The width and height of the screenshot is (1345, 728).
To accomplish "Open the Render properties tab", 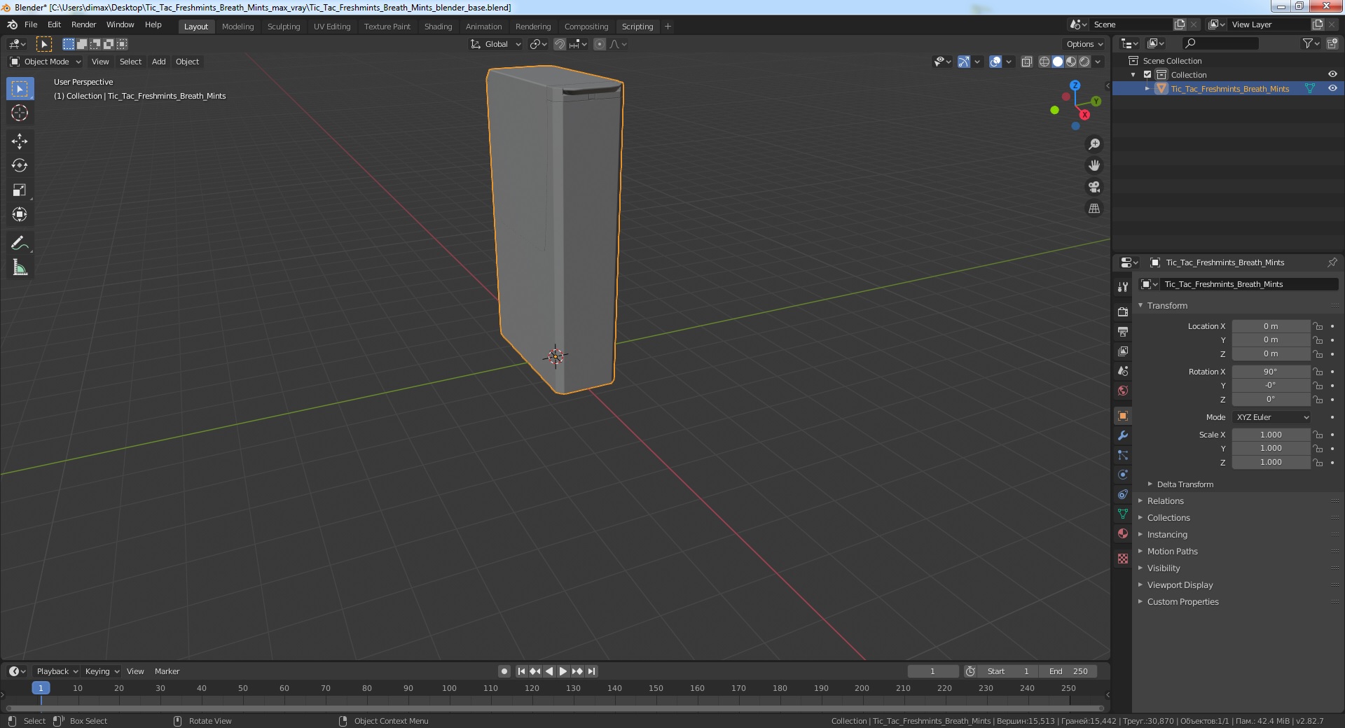I will [1123, 311].
